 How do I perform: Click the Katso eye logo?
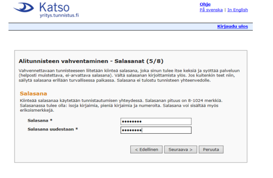click(x=24, y=8)
